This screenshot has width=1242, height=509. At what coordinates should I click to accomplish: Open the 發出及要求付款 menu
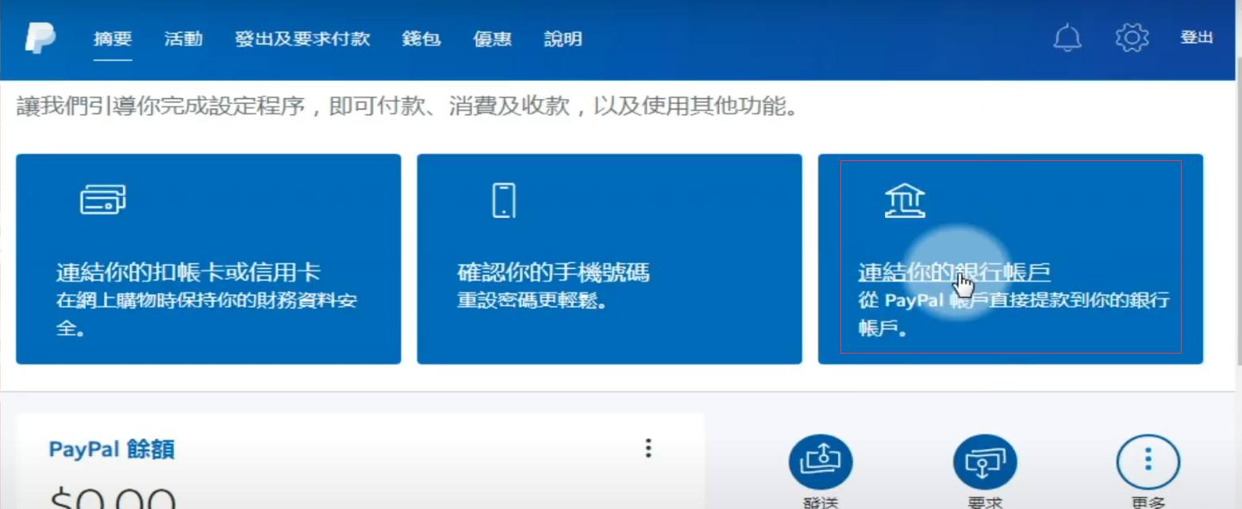(x=302, y=38)
